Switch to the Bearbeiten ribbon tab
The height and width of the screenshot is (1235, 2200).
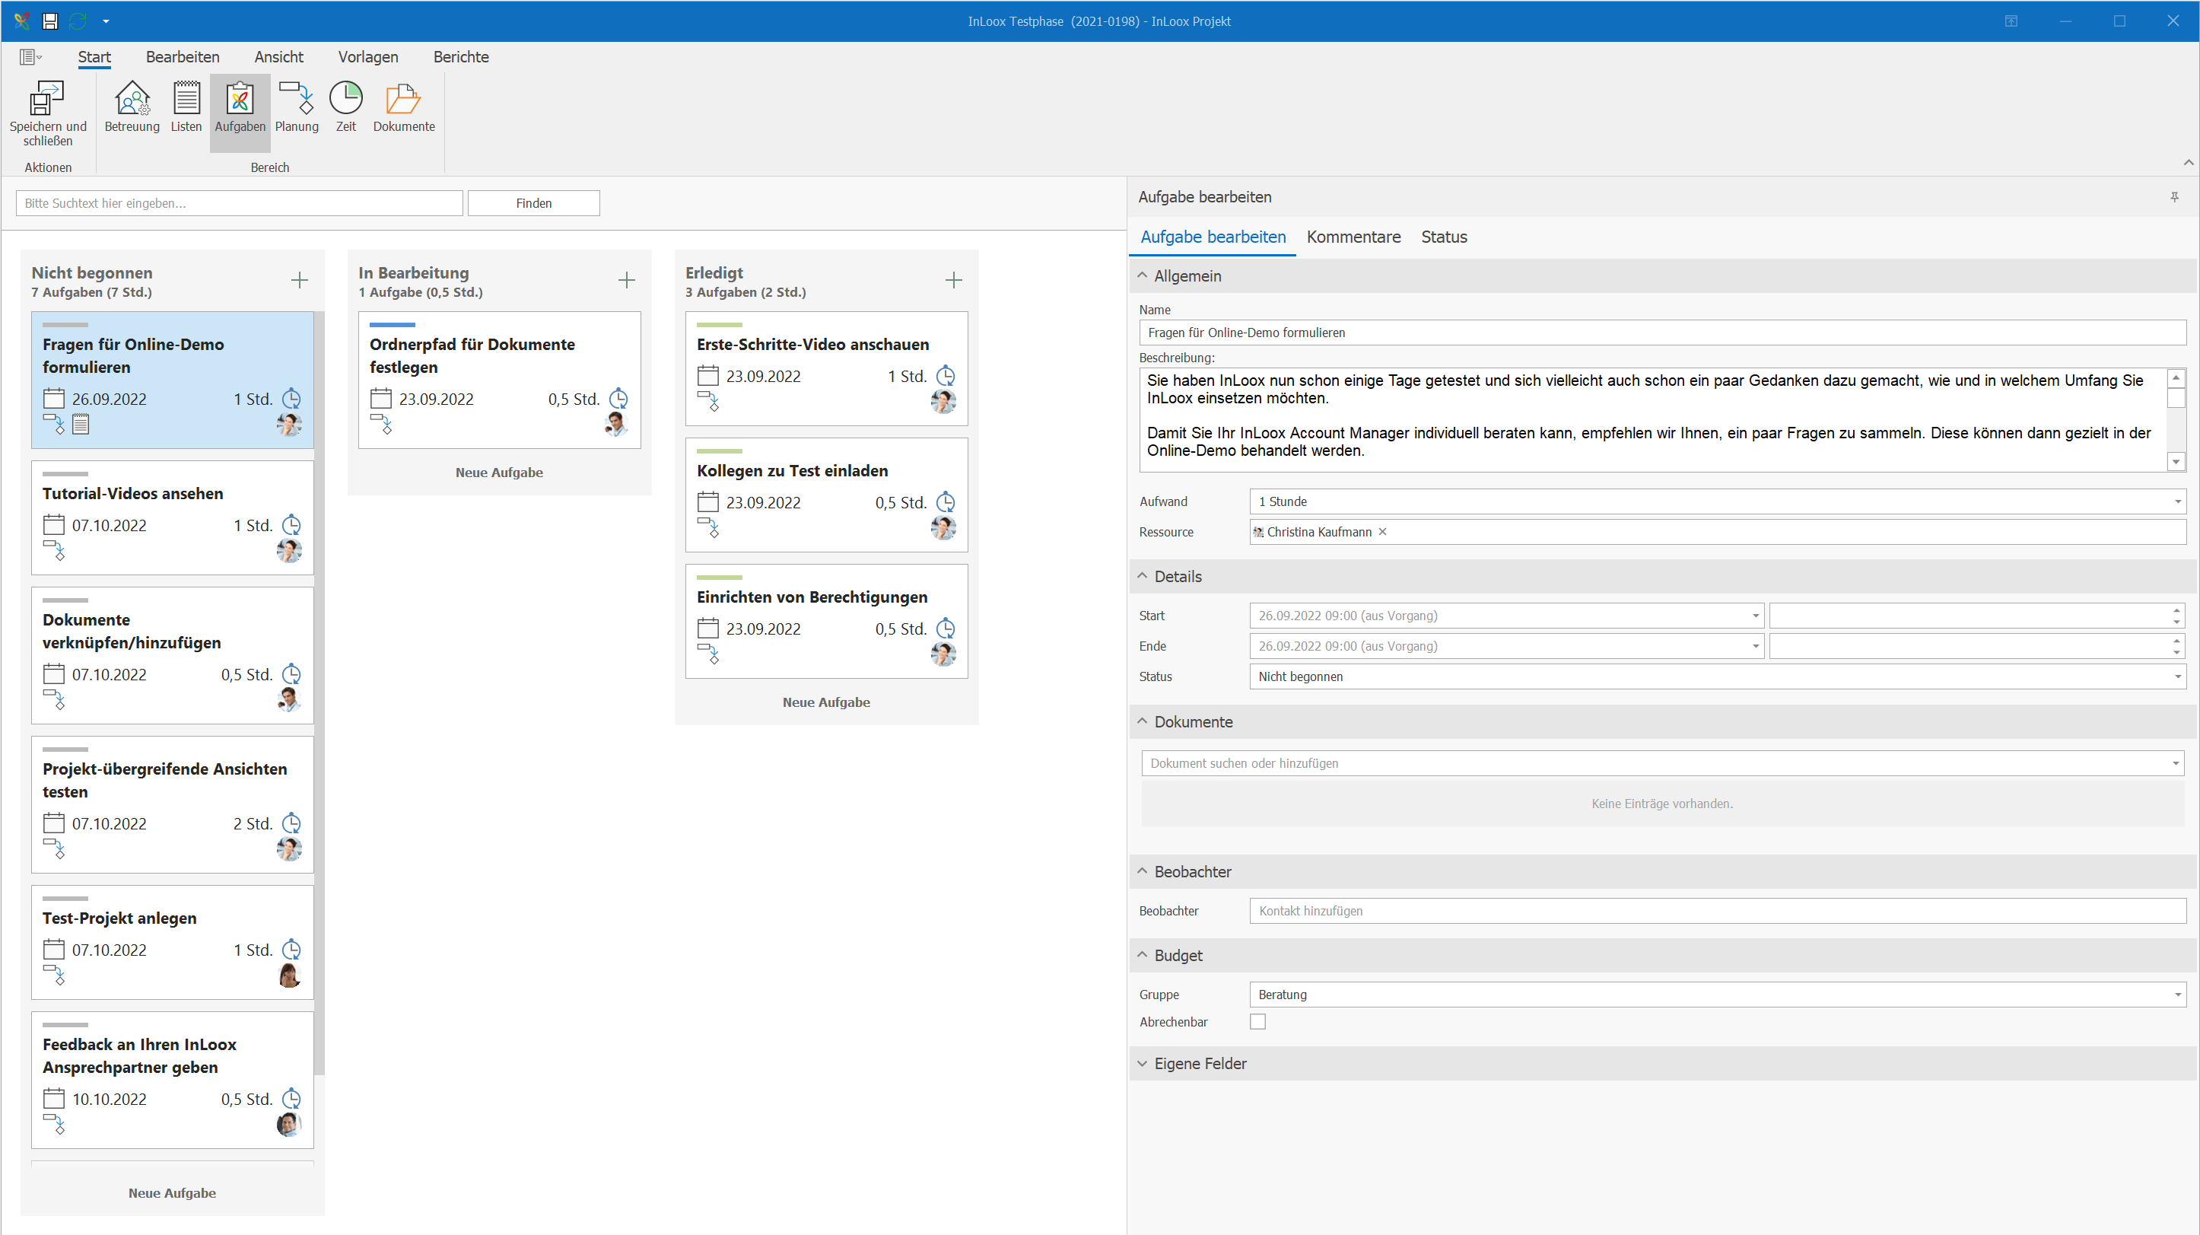coord(183,57)
